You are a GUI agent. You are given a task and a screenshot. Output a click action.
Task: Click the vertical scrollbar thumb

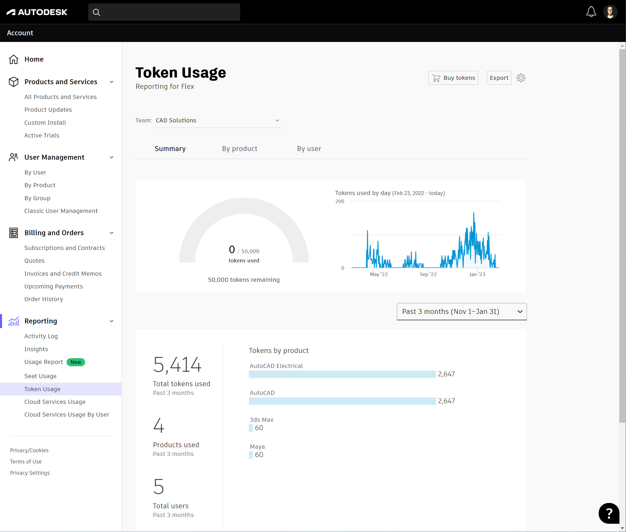tap(622, 236)
